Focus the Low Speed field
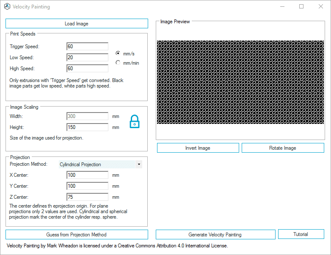 point(87,58)
